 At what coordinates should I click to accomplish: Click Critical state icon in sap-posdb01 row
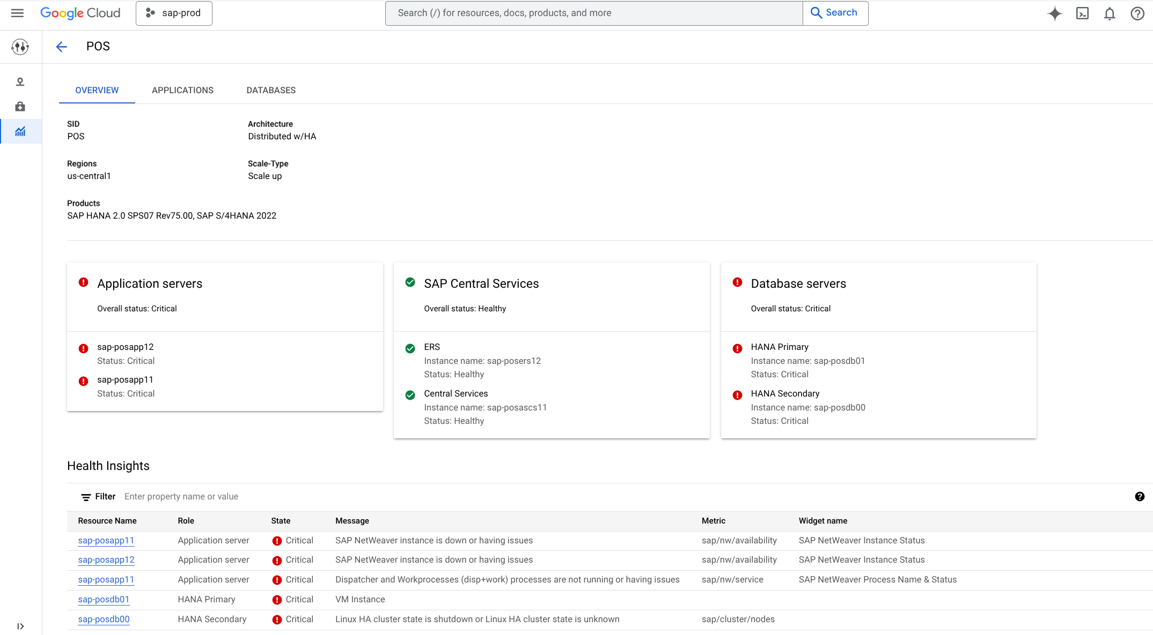[277, 600]
